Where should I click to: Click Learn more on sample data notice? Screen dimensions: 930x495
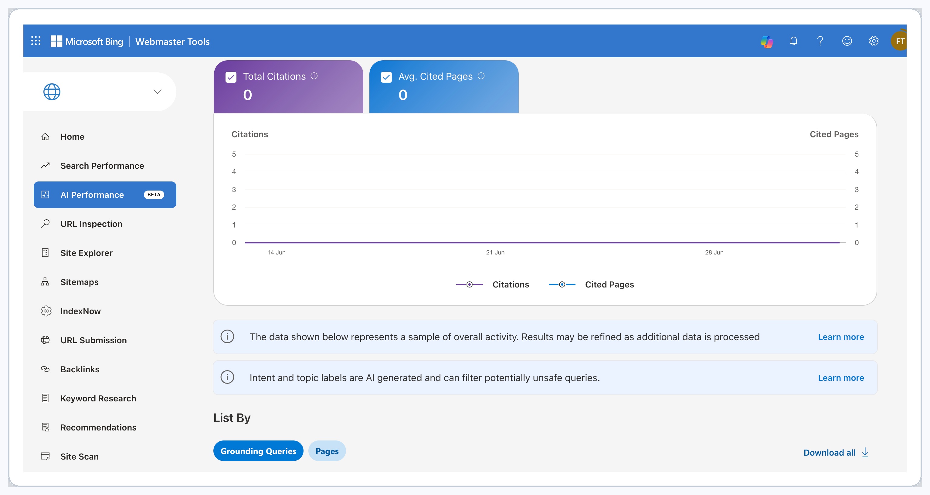coord(841,337)
